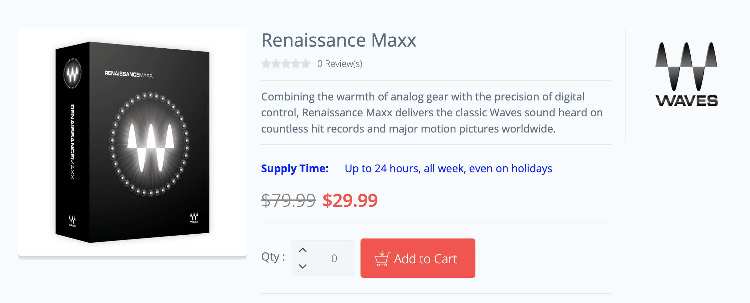This screenshot has width=750, height=303.
Task: Click the cart icon in Add to Cart
Action: point(382,259)
